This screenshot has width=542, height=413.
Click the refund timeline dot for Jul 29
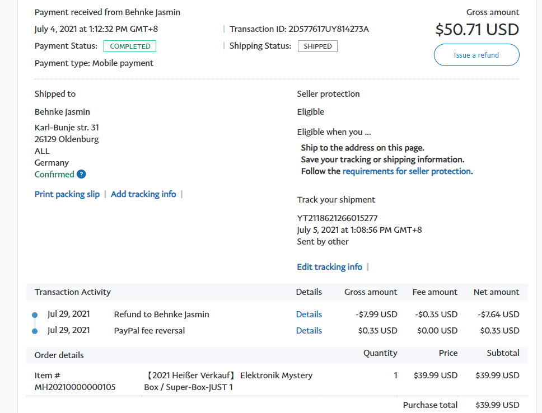pos(35,315)
